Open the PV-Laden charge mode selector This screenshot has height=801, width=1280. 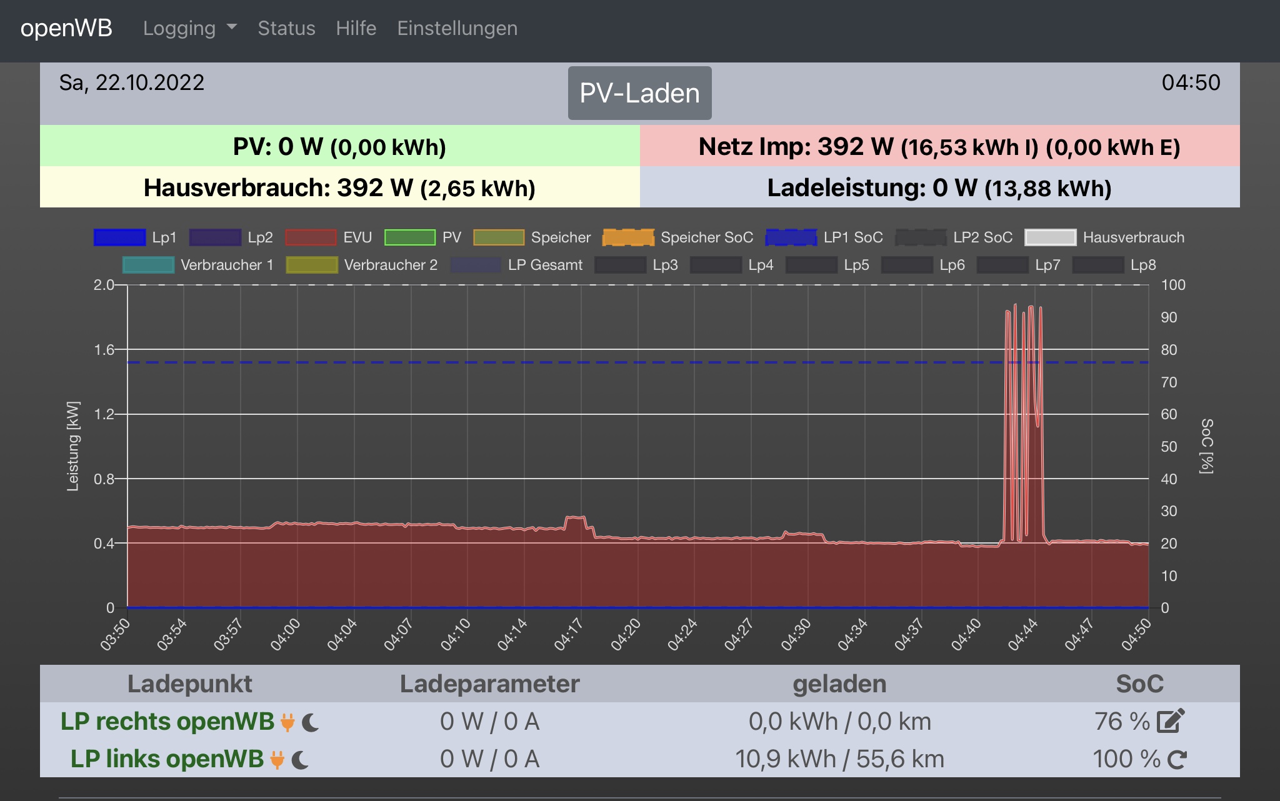(639, 93)
